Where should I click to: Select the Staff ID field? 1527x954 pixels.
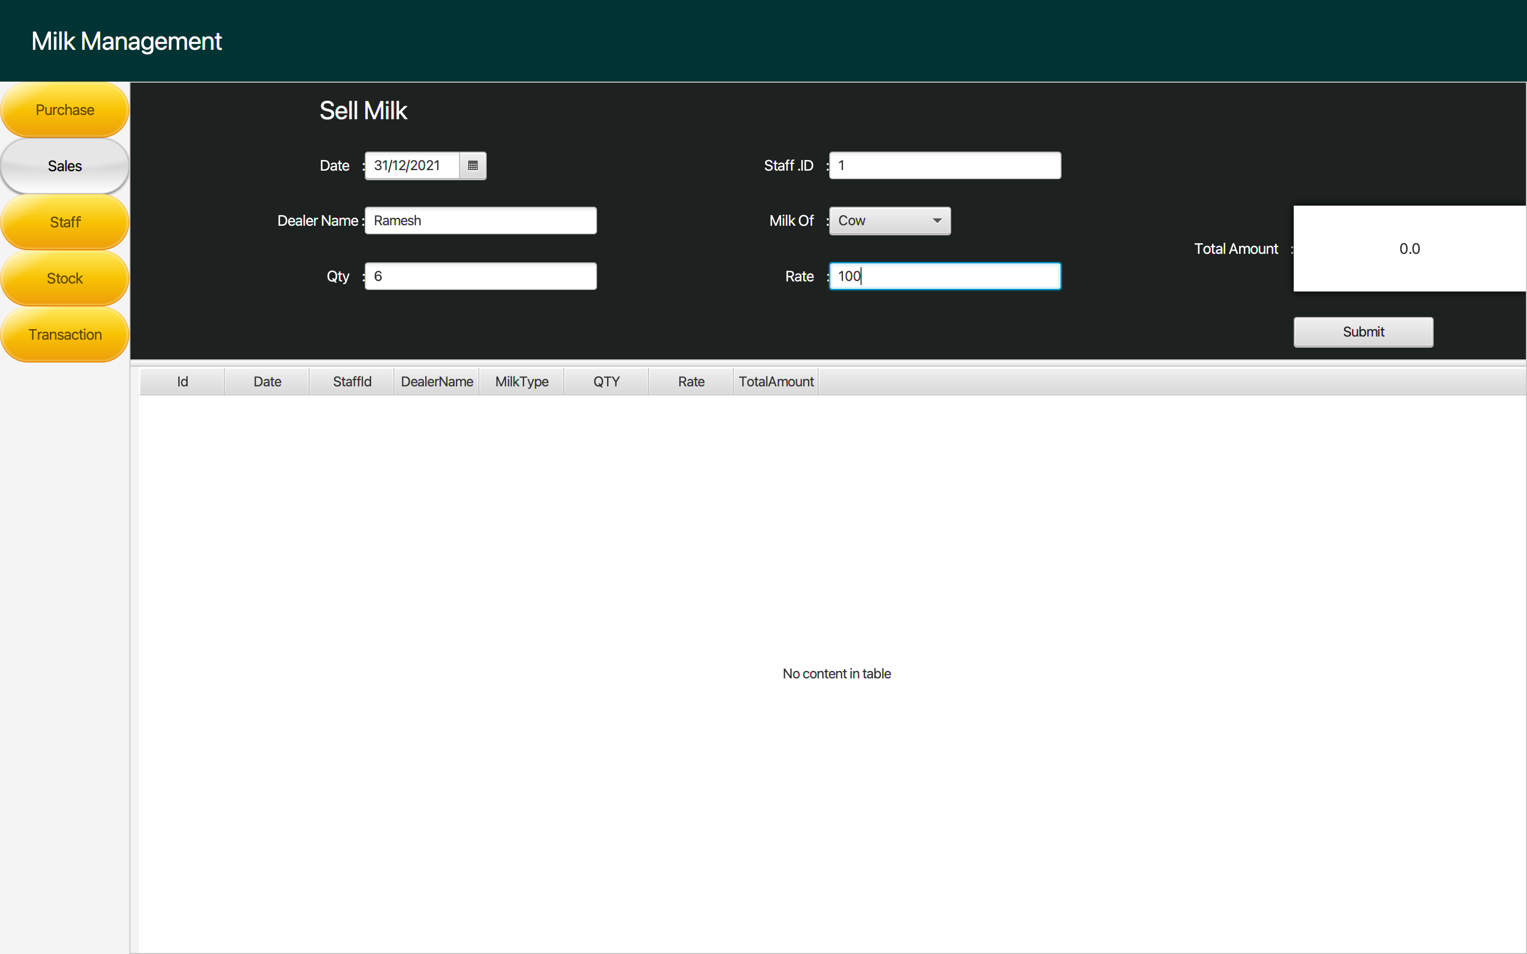pos(943,165)
